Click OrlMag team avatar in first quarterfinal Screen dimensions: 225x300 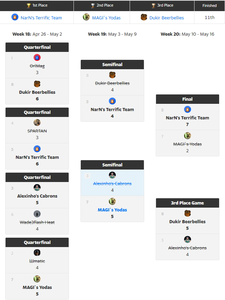(37, 57)
